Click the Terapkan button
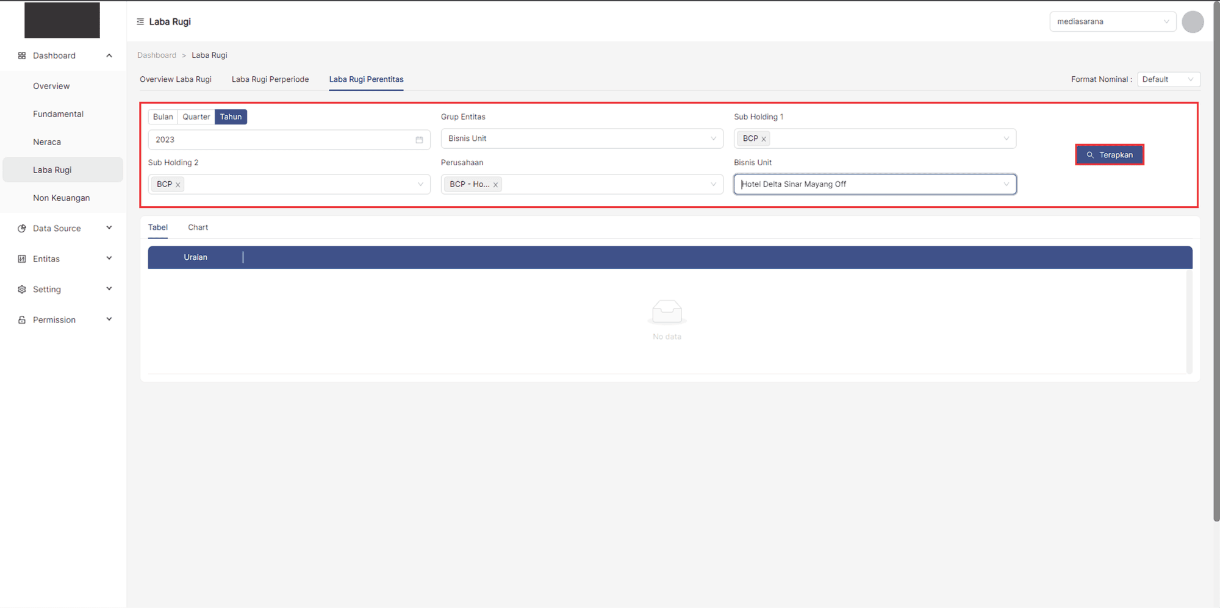 (1109, 155)
